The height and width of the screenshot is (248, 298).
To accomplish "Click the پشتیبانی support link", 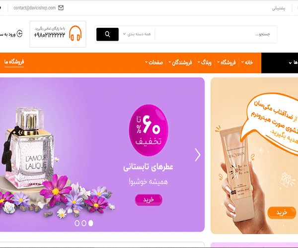I will (279, 8).
